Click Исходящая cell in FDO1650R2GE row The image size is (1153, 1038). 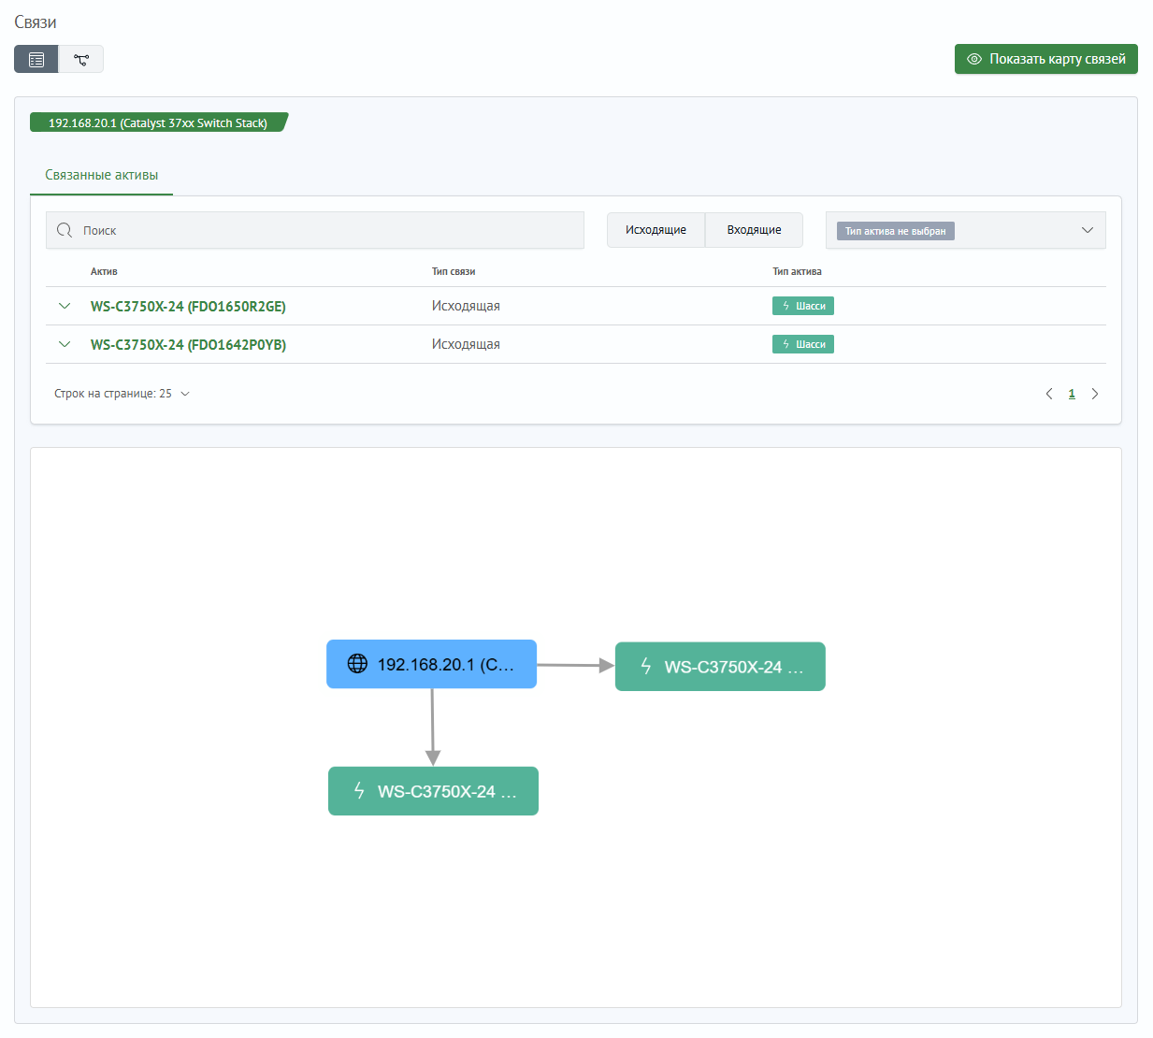click(466, 306)
